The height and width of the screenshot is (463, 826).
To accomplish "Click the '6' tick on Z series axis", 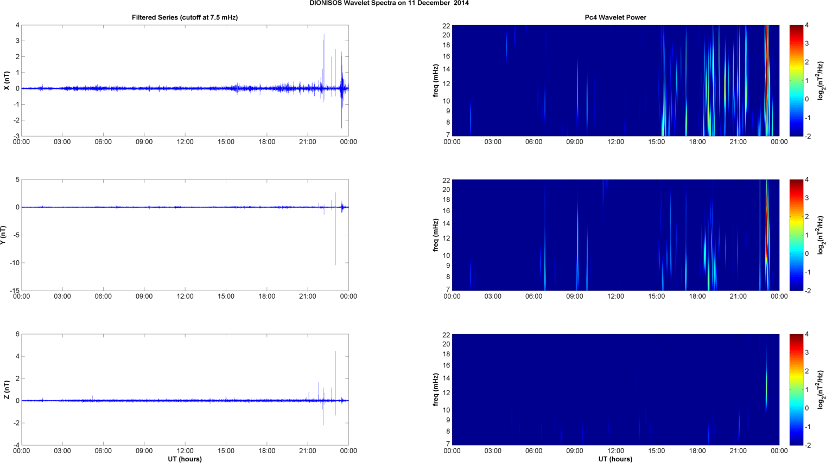I will pos(17,335).
